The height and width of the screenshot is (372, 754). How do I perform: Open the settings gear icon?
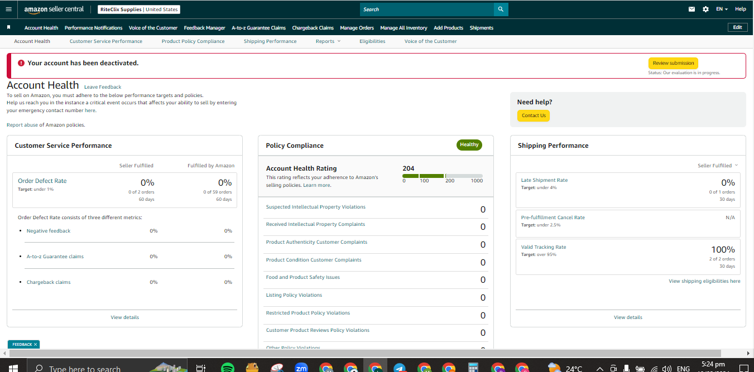coord(706,9)
